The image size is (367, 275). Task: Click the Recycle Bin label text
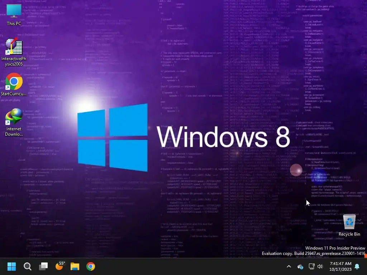coord(349,234)
